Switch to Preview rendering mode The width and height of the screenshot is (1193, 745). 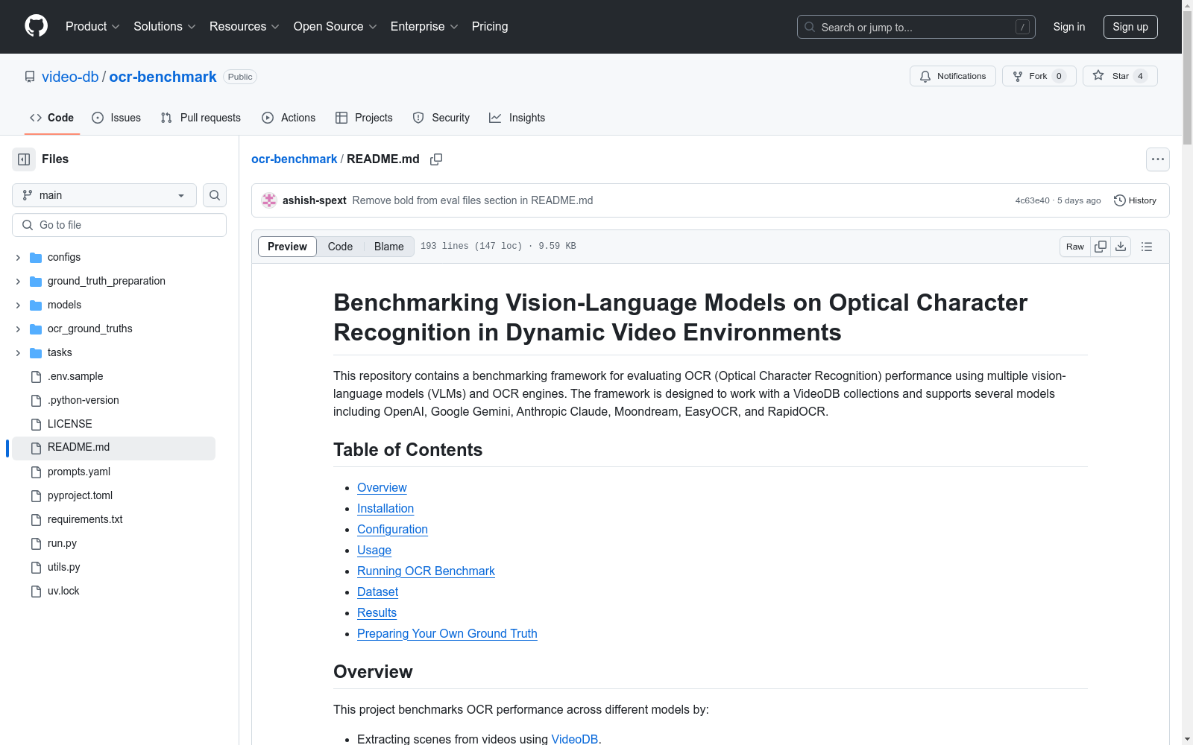pyautogui.click(x=286, y=246)
